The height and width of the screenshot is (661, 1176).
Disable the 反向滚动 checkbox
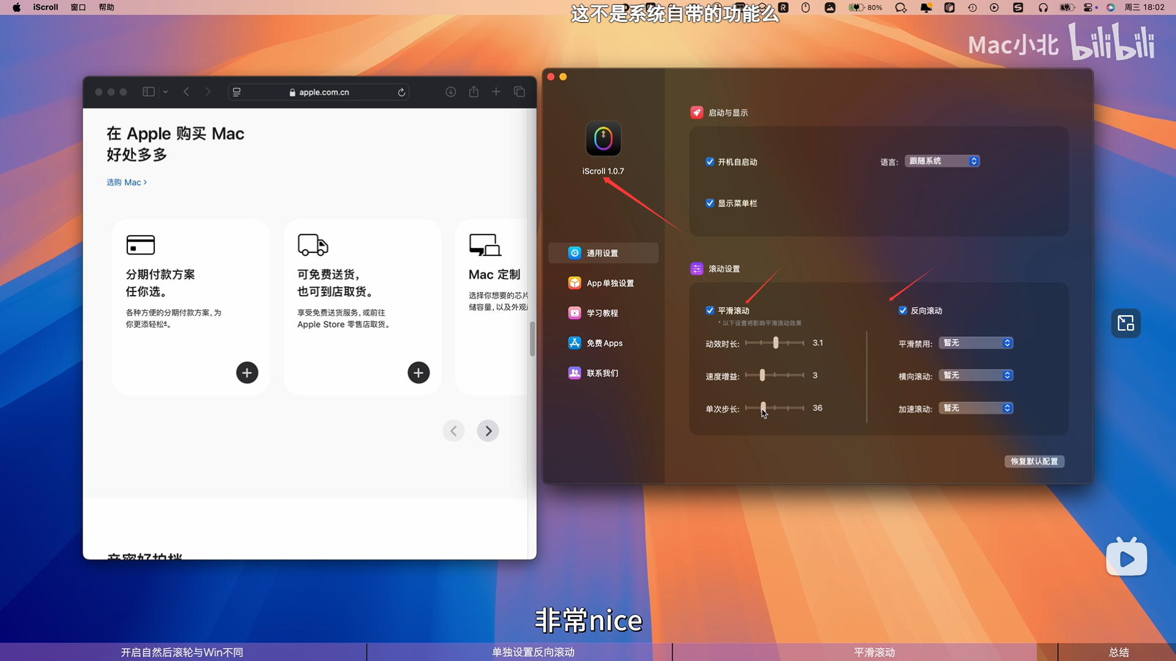903,311
